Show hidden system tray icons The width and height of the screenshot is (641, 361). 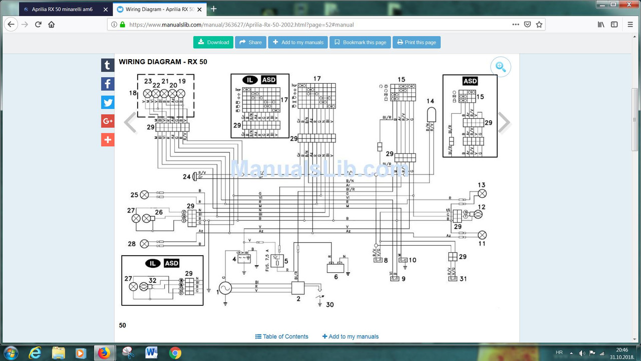572,352
